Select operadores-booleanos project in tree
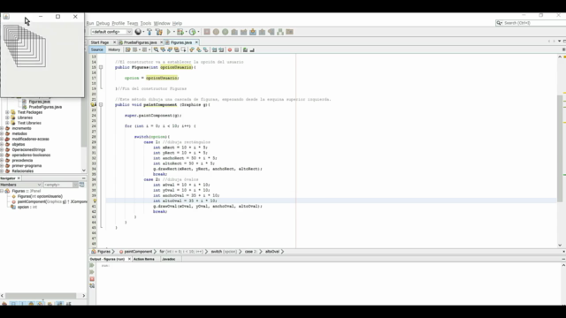 [x=31, y=155]
